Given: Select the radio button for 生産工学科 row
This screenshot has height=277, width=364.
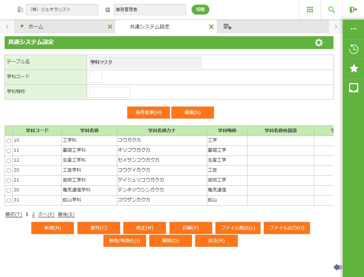Looking at the screenshot, I should point(9,161).
